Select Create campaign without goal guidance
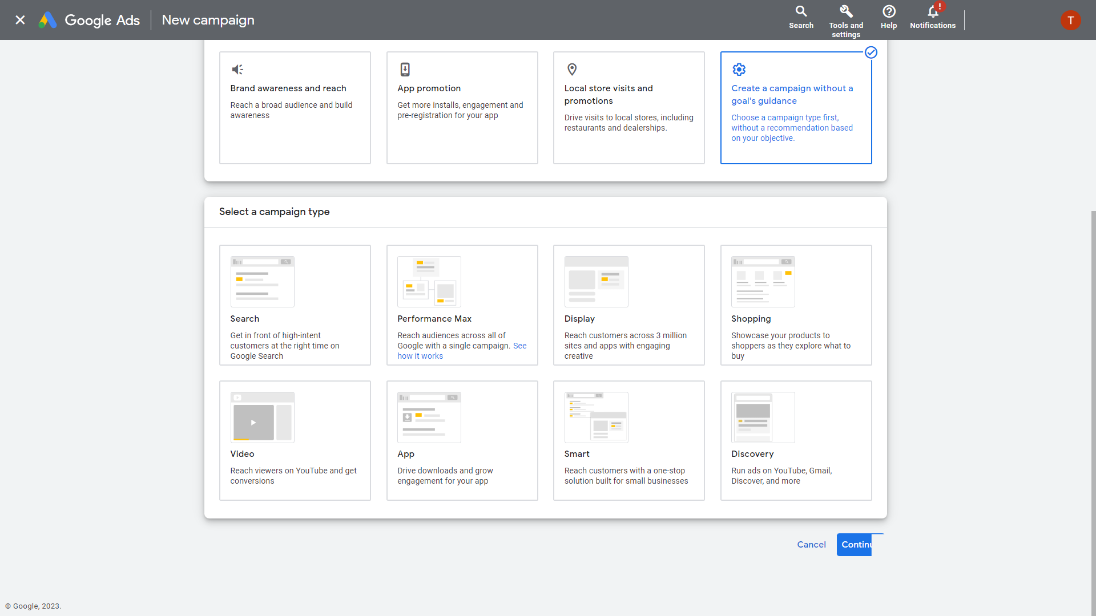1096x616 pixels. point(796,108)
